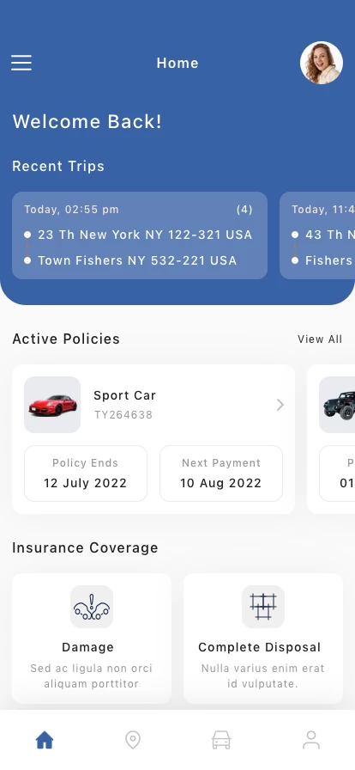The image size is (355, 770).
Task: Tap the Damage coverage icon
Action: click(x=92, y=607)
